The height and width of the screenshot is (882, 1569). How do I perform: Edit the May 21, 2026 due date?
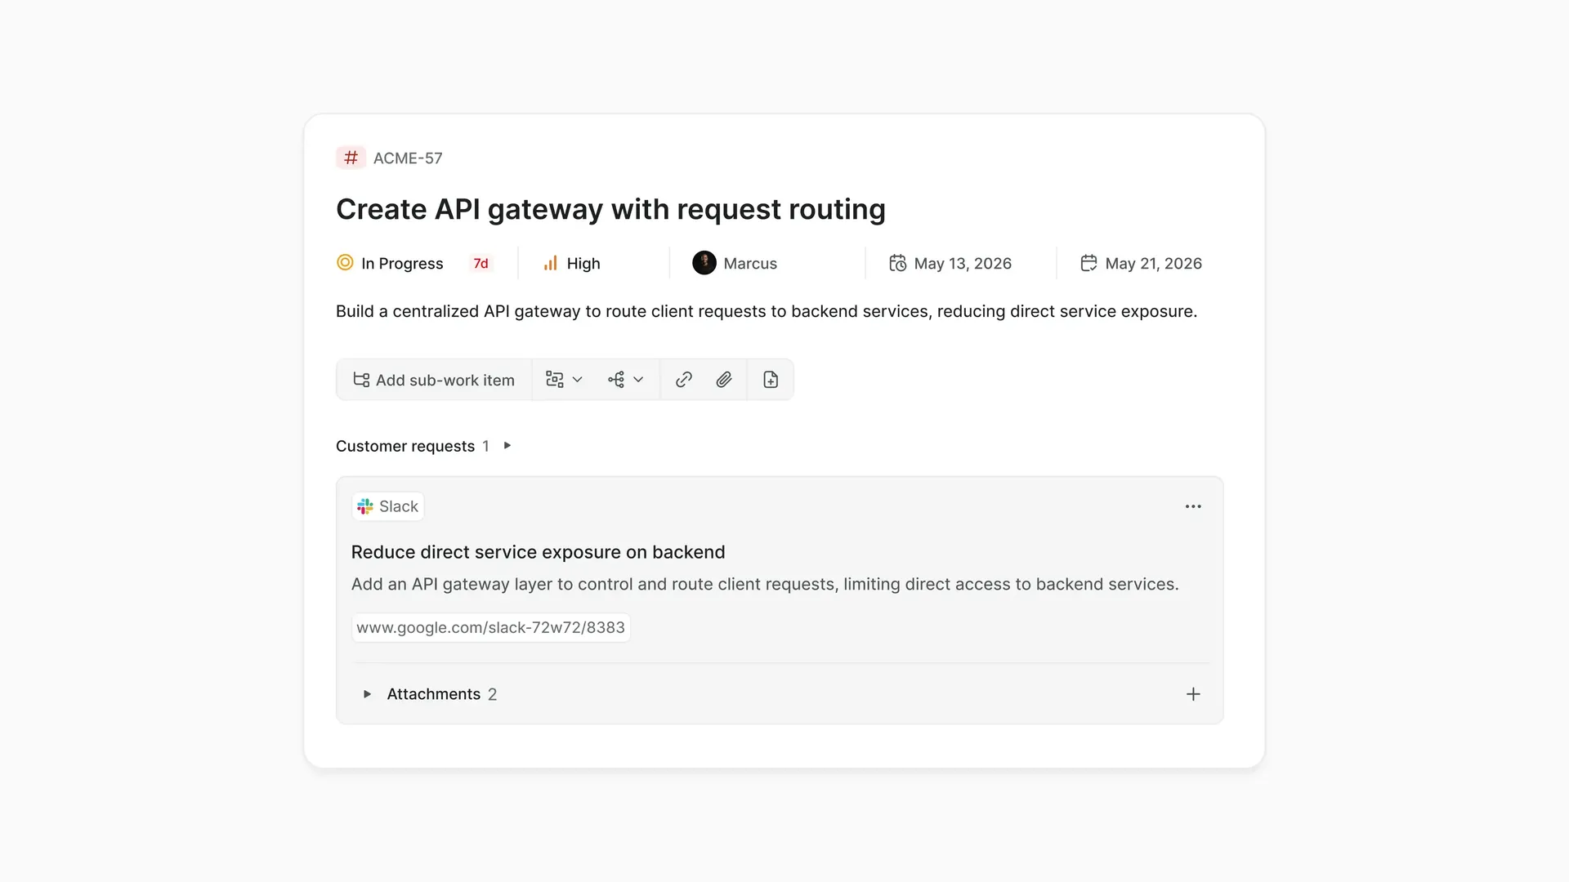[1153, 263]
